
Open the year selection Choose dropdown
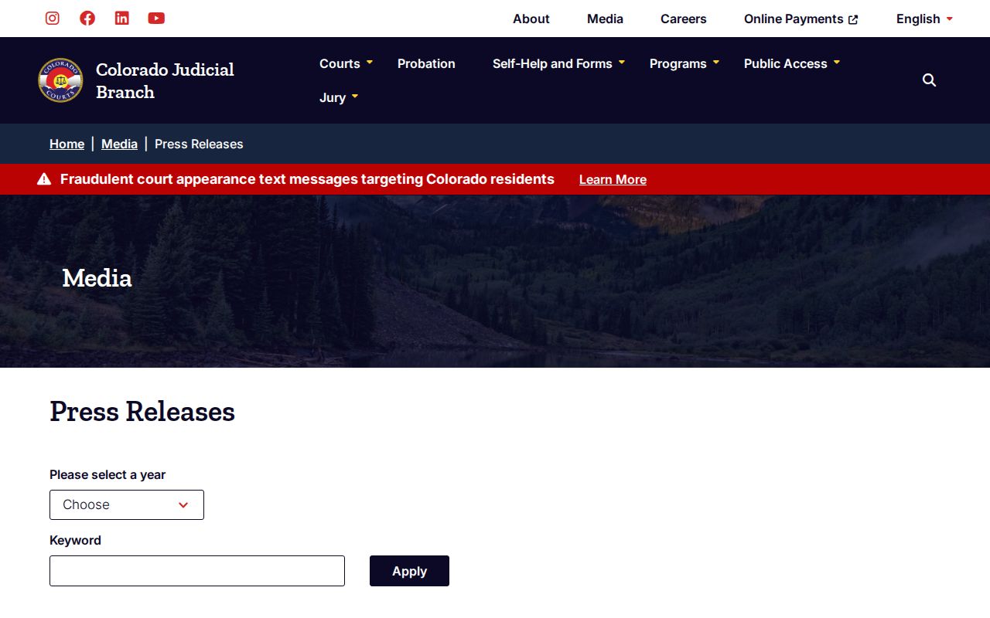[127, 504]
